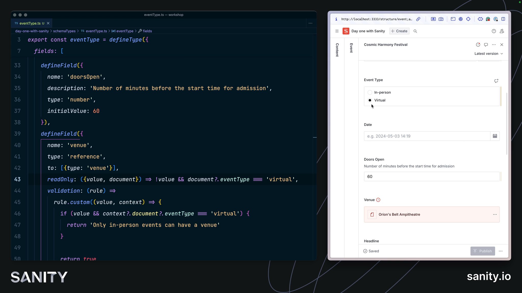522x293 pixels.
Task: Click the info icon next to Venue label
Action: (x=378, y=200)
